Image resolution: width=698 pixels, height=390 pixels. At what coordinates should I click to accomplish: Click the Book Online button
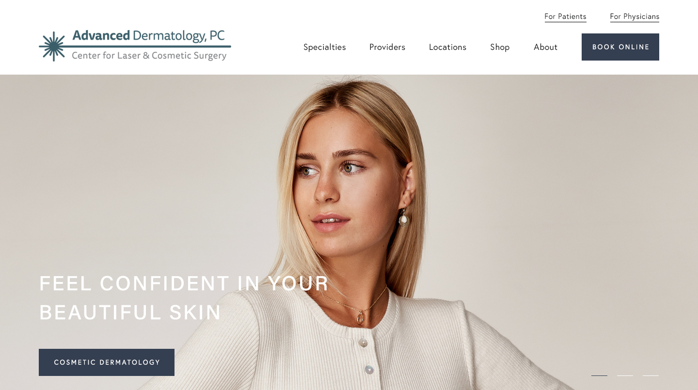(x=620, y=47)
